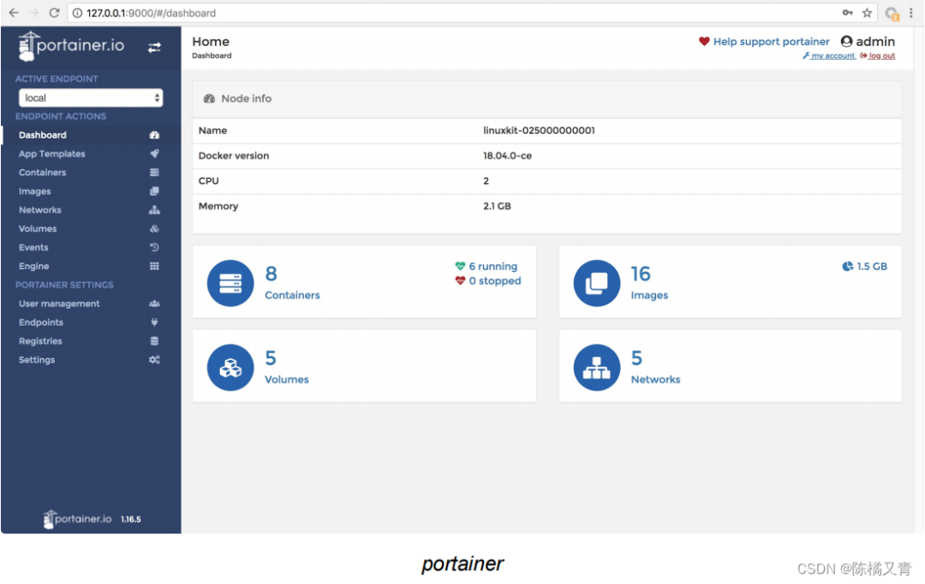The height and width of the screenshot is (584, 925).
Task: Open Registries settings page
Action: click(40, 341)
